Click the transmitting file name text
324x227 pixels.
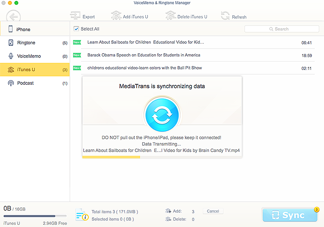(162, 150)
